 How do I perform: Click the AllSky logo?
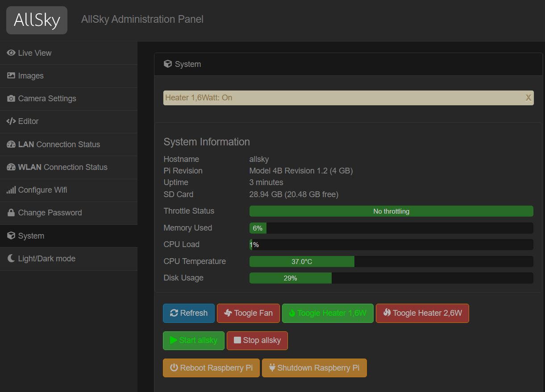click(37, 20)
